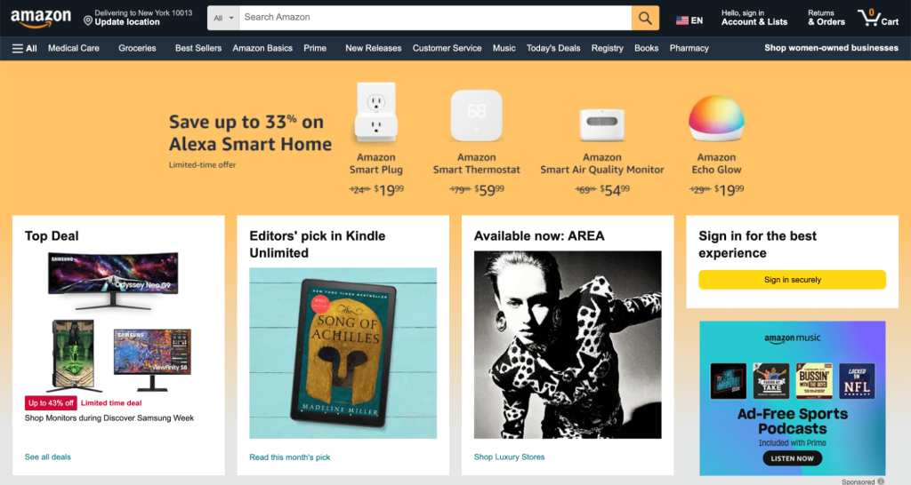Open the Best Sellers nav item
The width and height of the screenshot is (911, 485).
pyautogui.click(x=198, y=48)
